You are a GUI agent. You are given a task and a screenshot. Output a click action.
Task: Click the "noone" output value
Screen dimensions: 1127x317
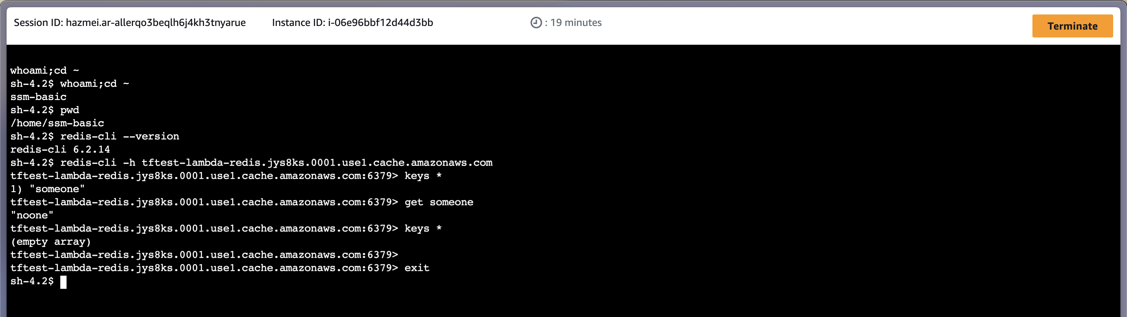32,215
